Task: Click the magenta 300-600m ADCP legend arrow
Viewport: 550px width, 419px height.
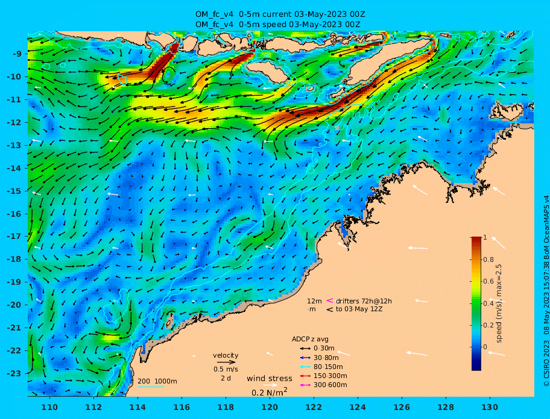Action: tap(305, 385)
